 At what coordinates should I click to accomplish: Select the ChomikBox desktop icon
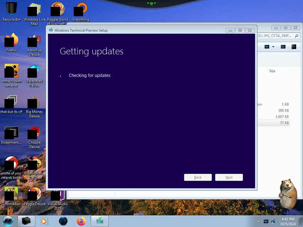(x=12, y=196)
